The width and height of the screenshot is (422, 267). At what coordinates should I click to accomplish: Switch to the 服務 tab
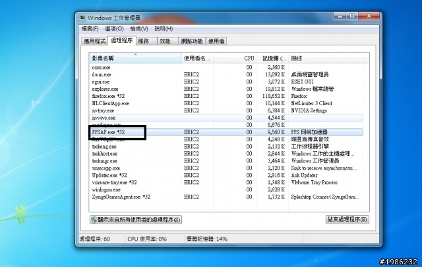point(146,41)
